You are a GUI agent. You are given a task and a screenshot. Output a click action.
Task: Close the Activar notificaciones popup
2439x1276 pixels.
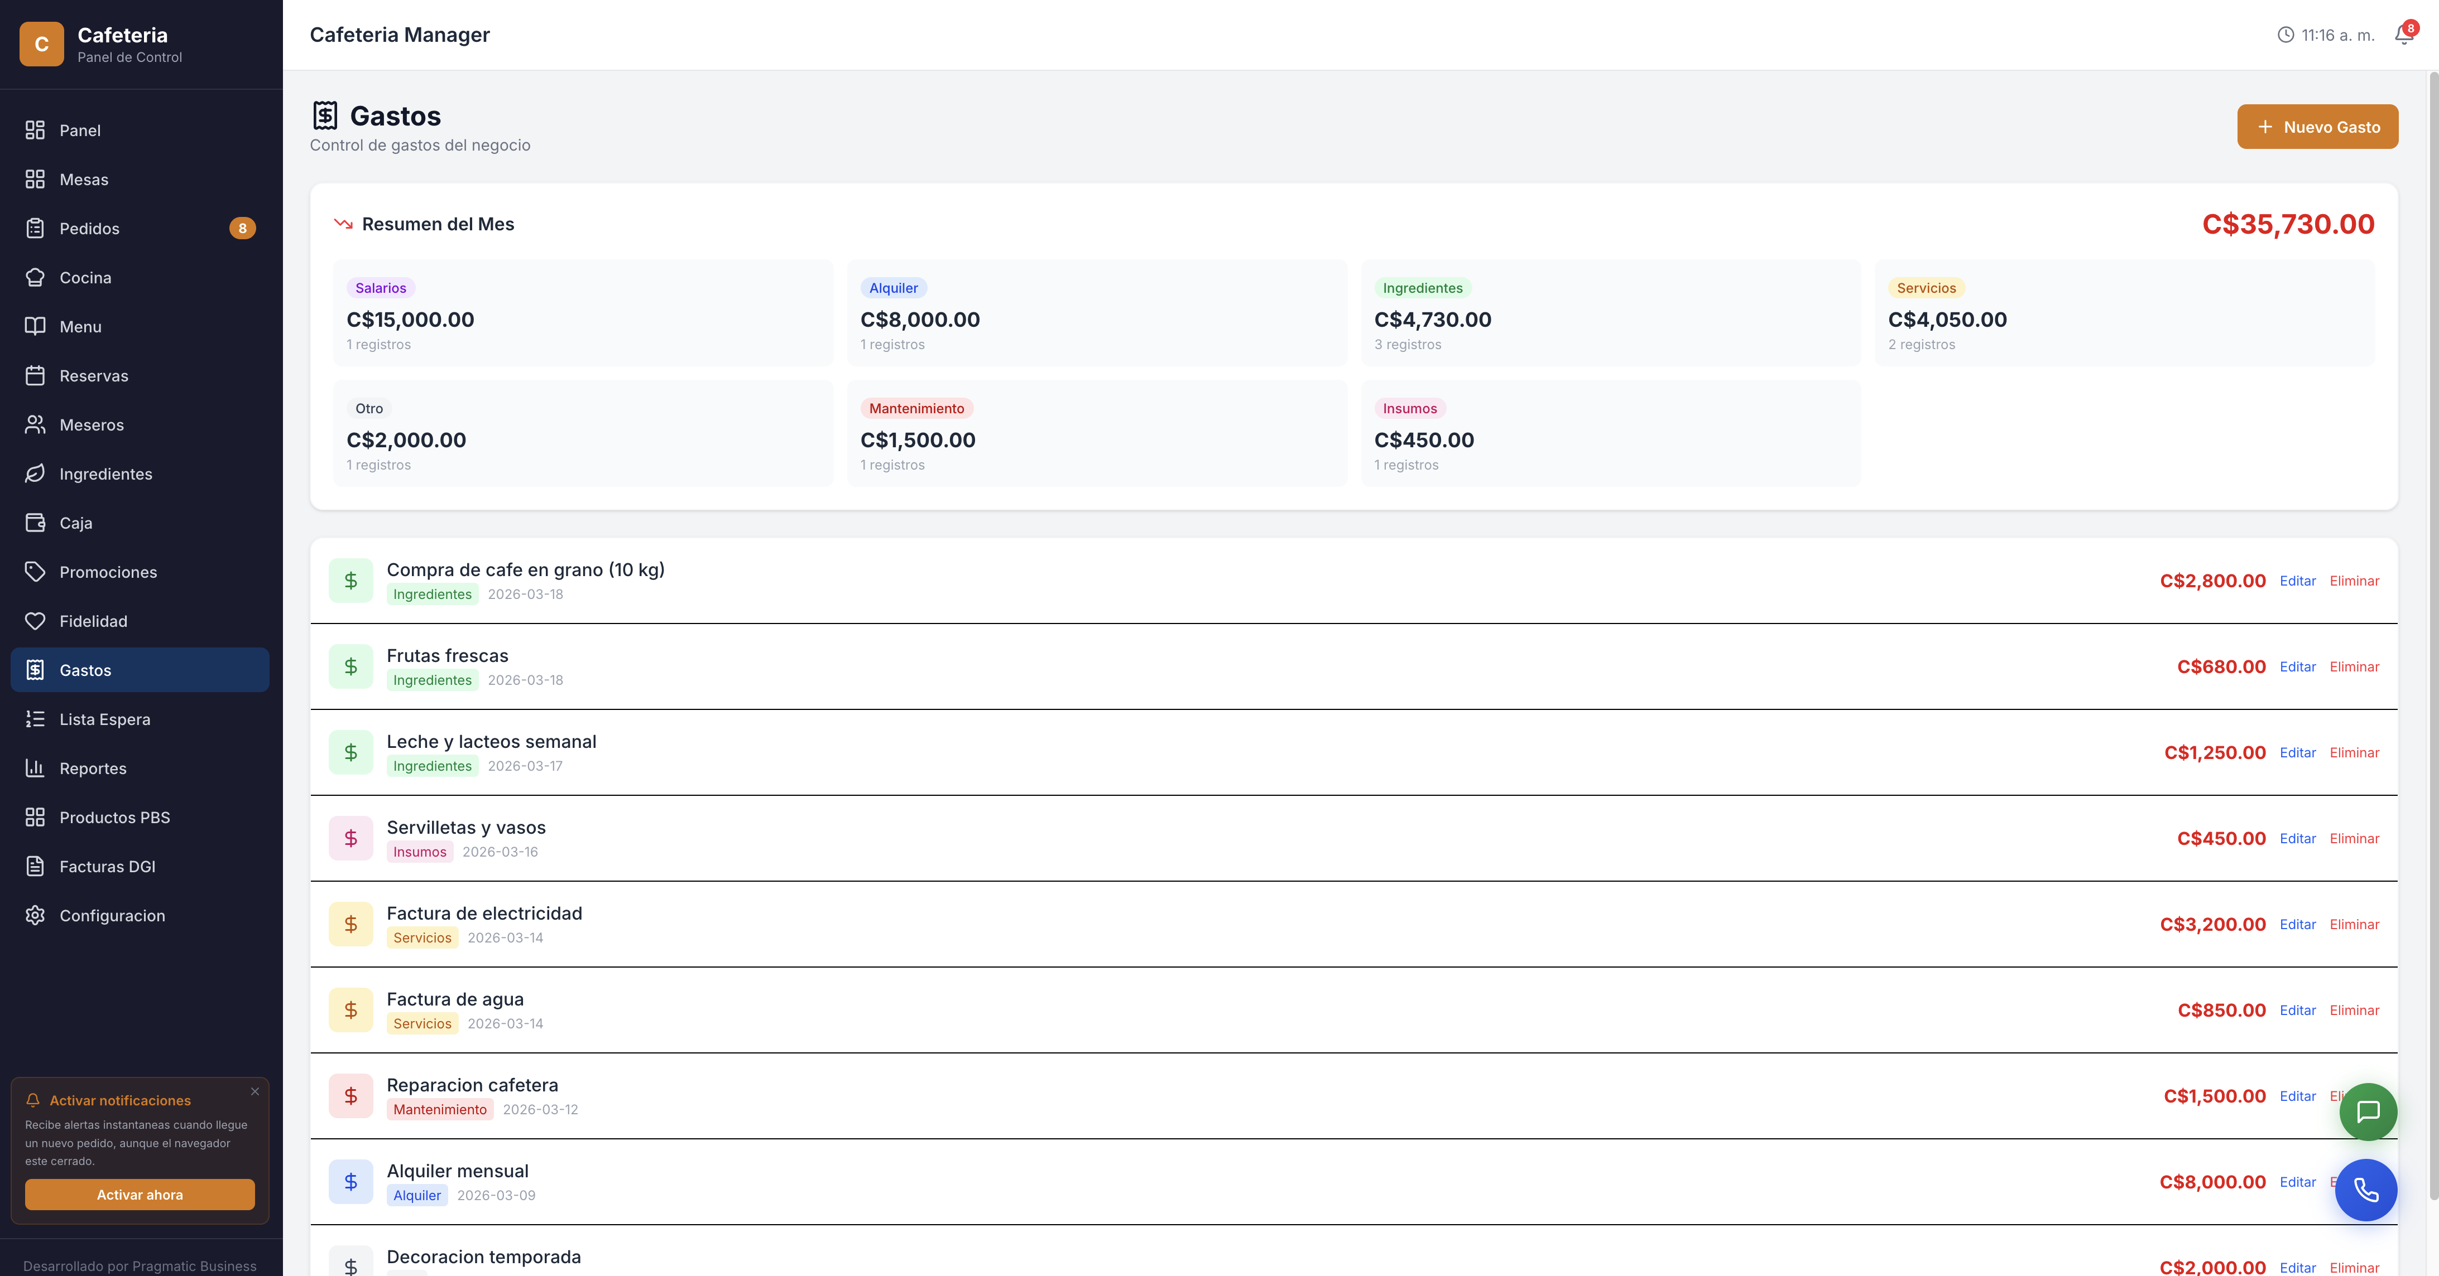coord(255,1091)
